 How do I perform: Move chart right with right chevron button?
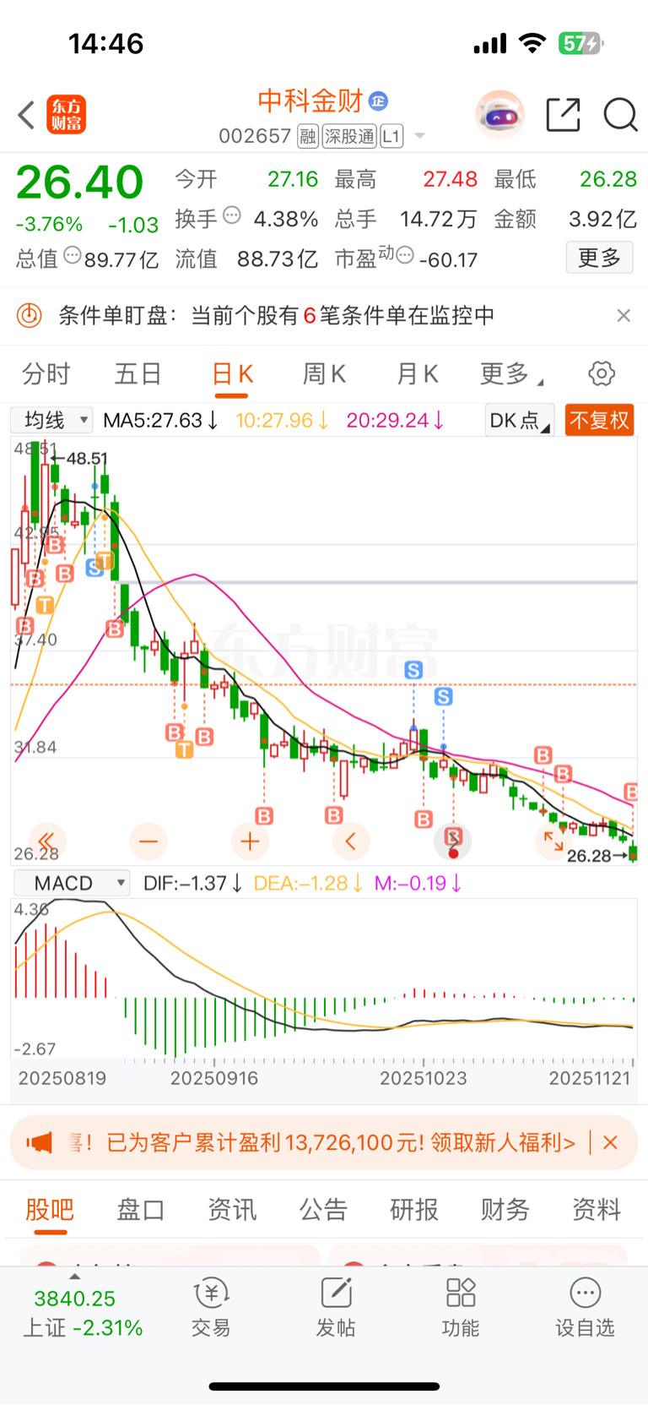[x=452, y=841]
